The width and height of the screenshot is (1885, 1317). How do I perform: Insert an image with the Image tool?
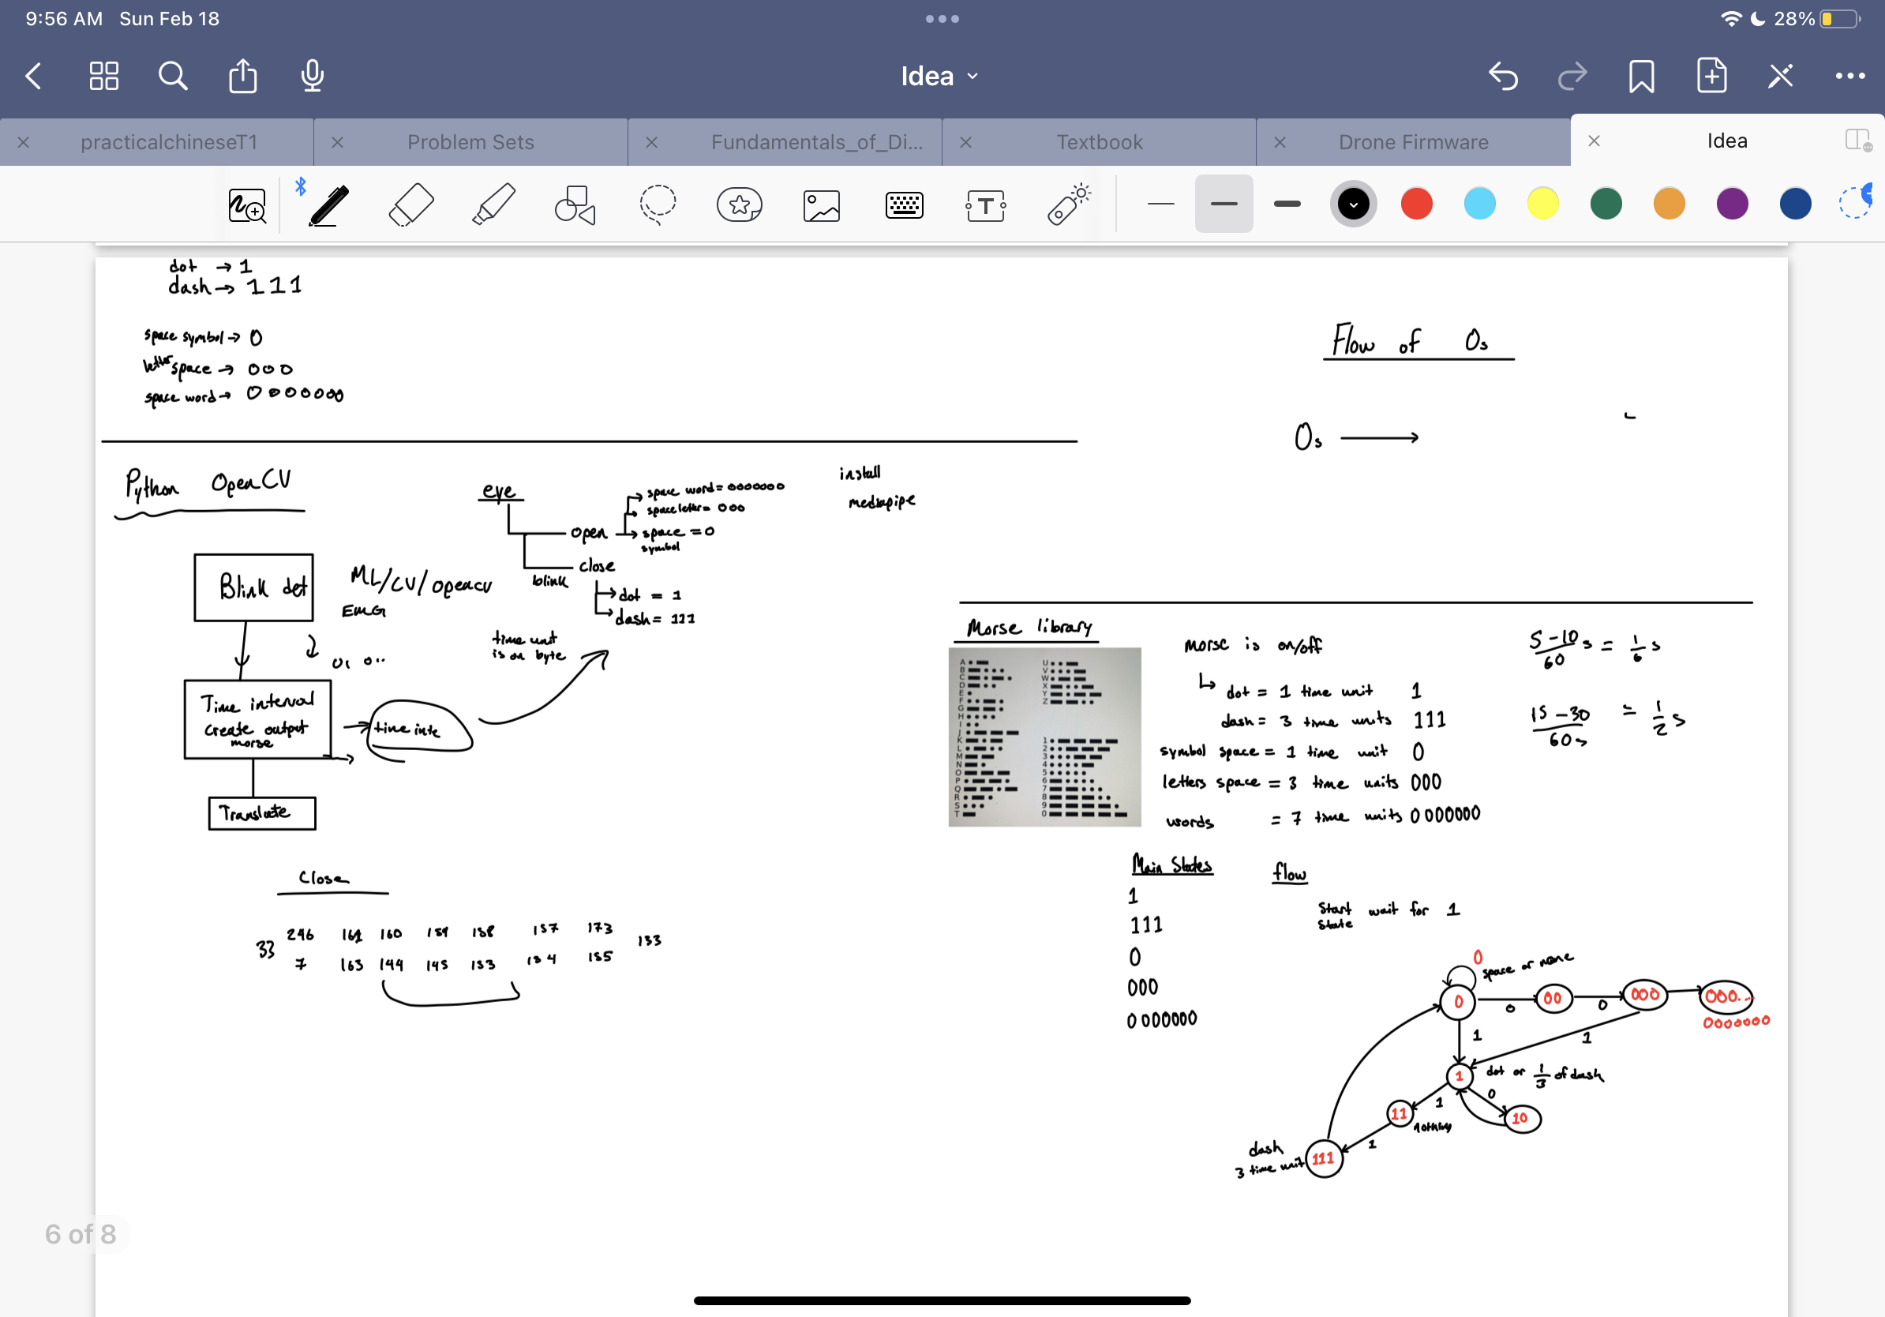tap(821, 205)
